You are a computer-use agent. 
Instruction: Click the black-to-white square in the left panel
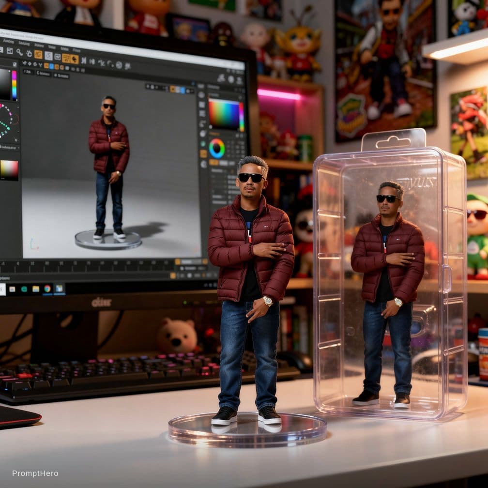(6, 84)
